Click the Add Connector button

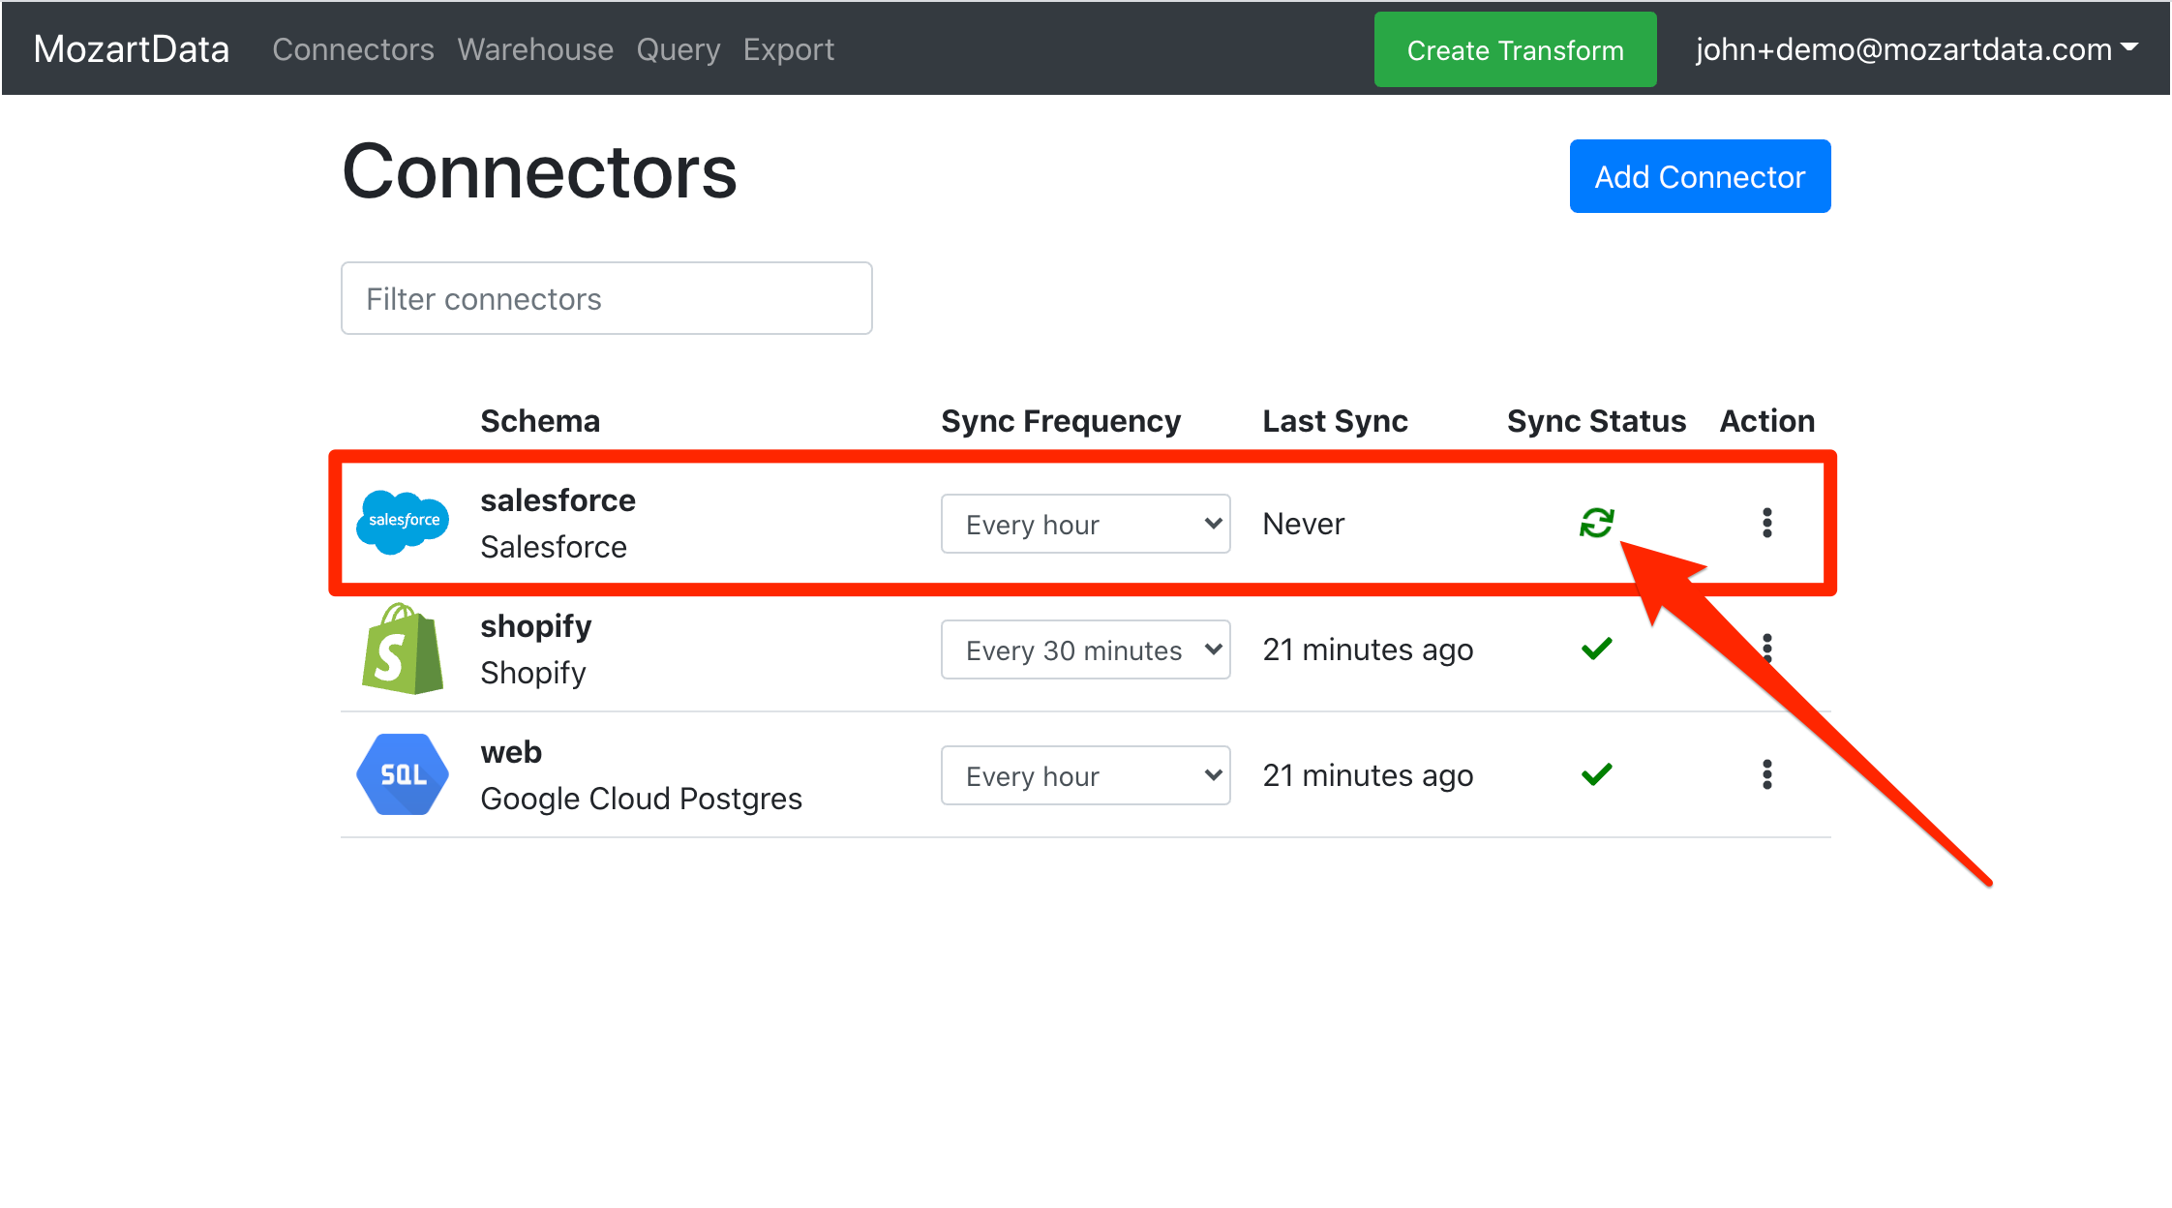(x=1700, y=176)
